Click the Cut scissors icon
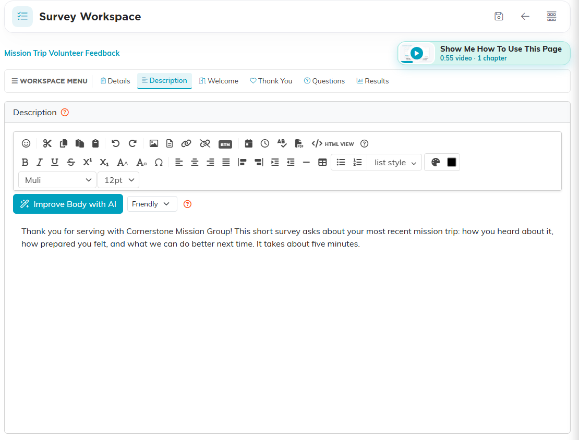This screenshot has width=579, height=440. pyautogui.click(x=47, y=143)
